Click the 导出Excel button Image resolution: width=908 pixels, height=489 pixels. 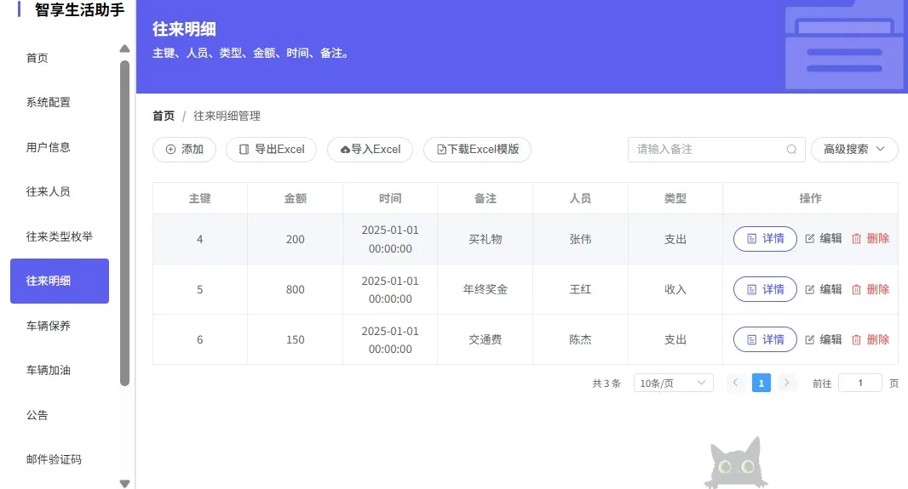click(271, 149)
